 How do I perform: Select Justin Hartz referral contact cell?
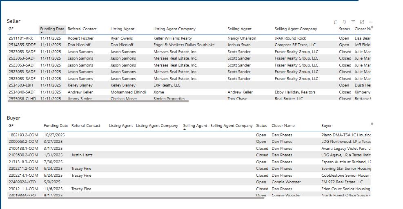[82, 155]
